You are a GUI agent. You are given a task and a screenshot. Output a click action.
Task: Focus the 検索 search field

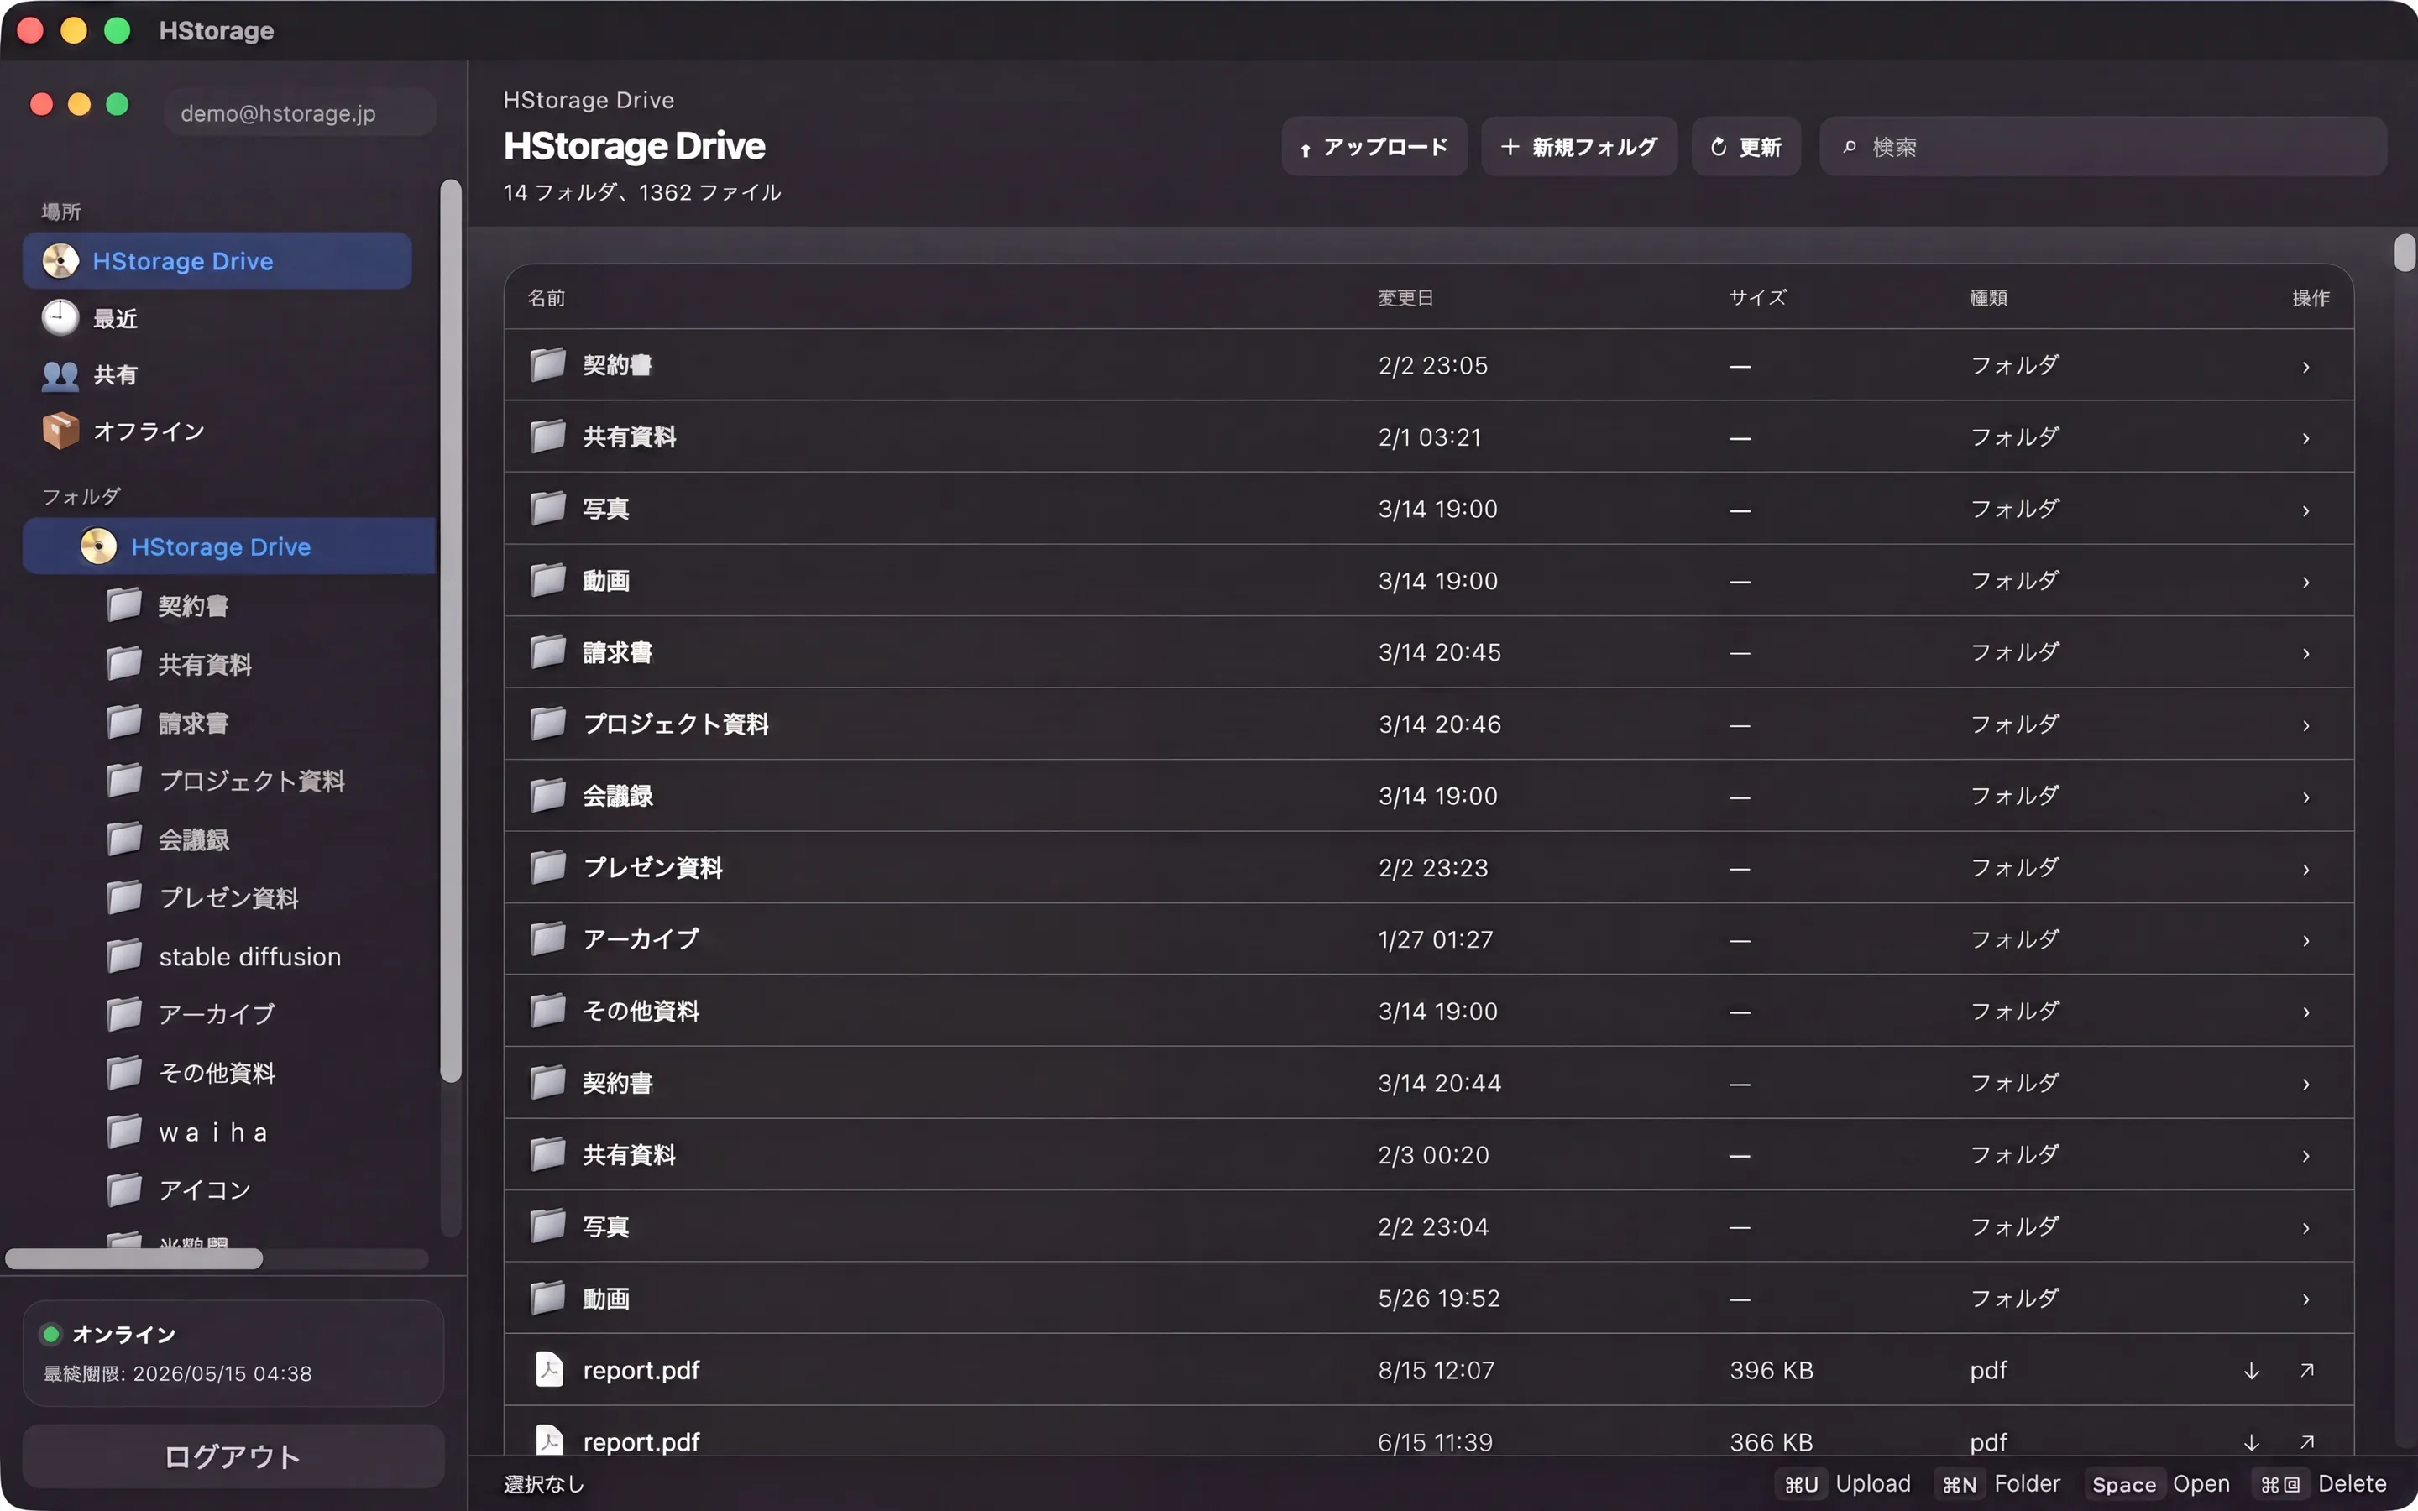click(2103, 147)
